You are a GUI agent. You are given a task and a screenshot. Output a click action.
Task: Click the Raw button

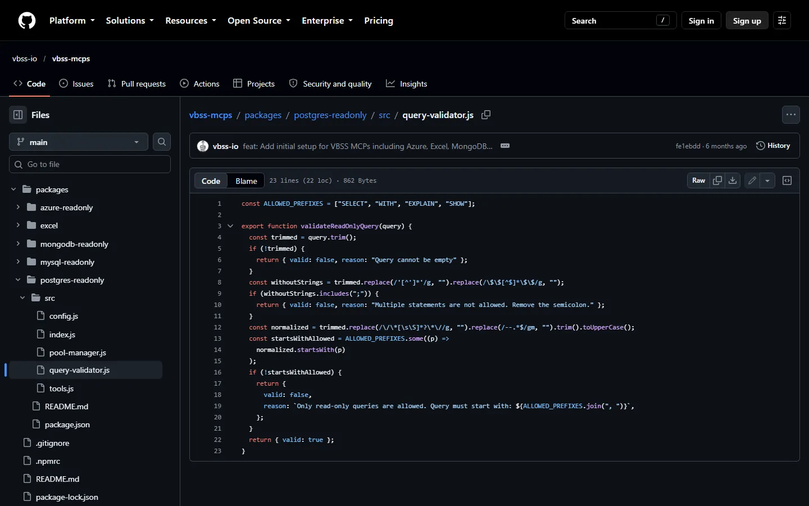(698, 180)
